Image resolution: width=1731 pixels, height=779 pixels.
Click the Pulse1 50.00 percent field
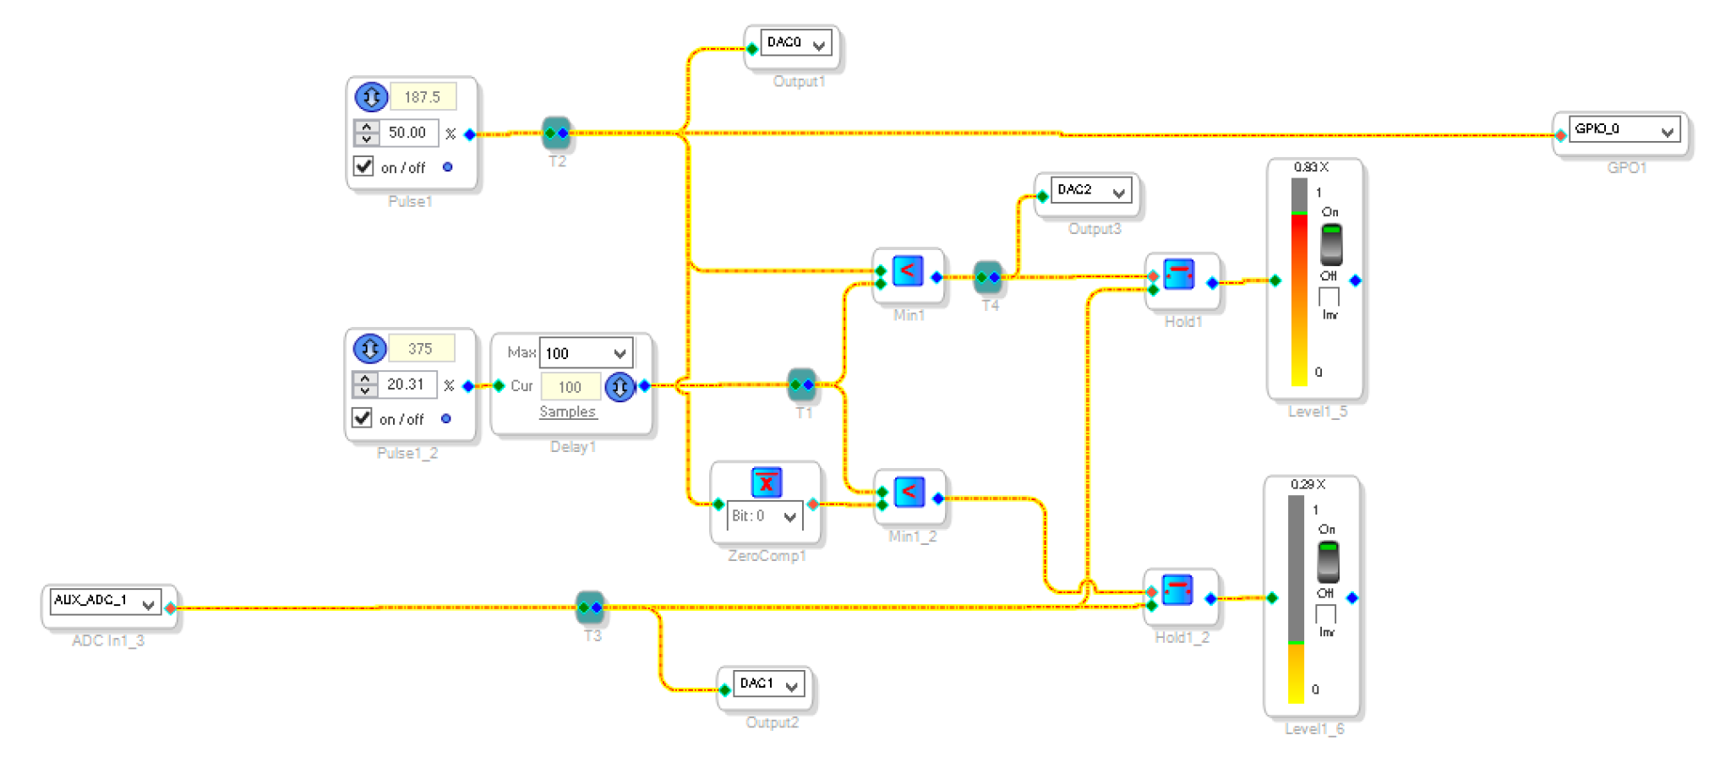coord(408,133)
